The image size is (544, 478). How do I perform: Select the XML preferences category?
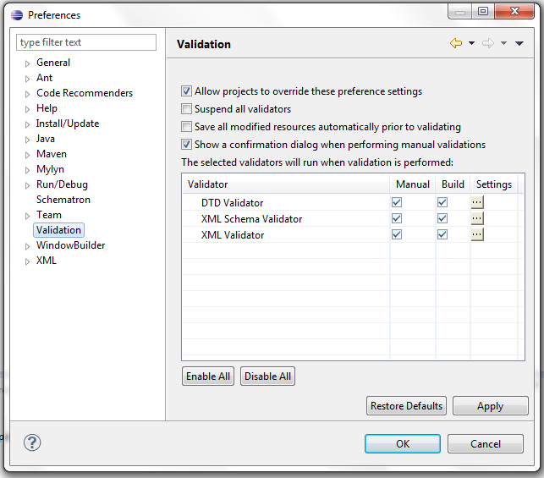point(47,261)
